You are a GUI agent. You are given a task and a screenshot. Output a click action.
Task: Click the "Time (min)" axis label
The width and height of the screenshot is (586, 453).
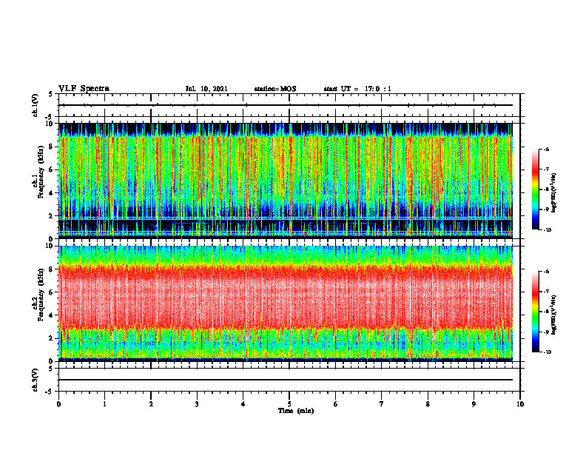[296, 411]
